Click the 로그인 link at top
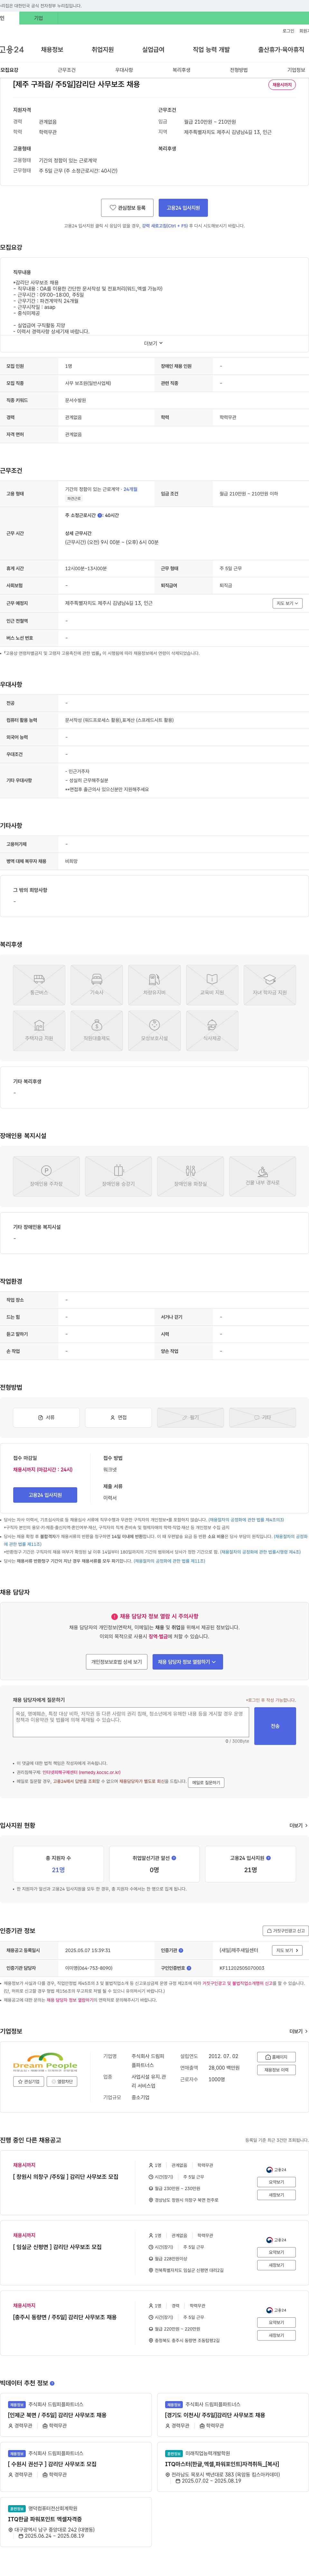The width and height of the screenshot is (309, 2576). click(x=288, y=31)
